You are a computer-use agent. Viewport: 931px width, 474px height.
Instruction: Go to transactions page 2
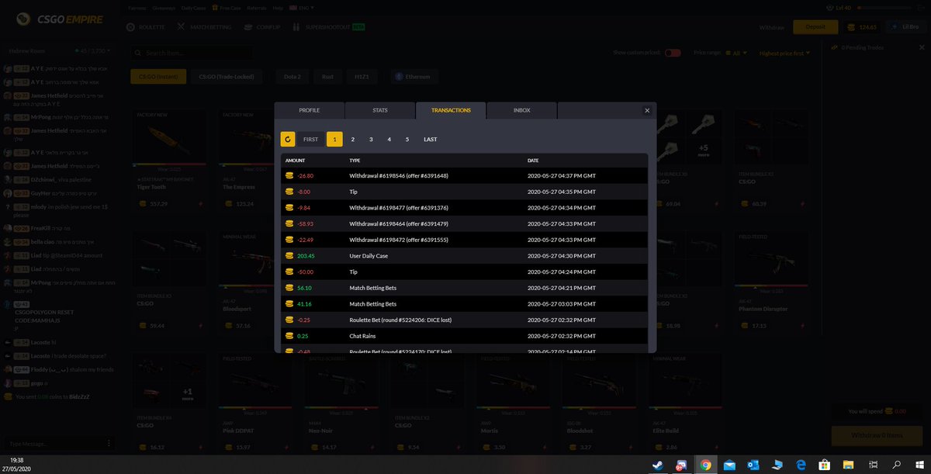[352, 140]
